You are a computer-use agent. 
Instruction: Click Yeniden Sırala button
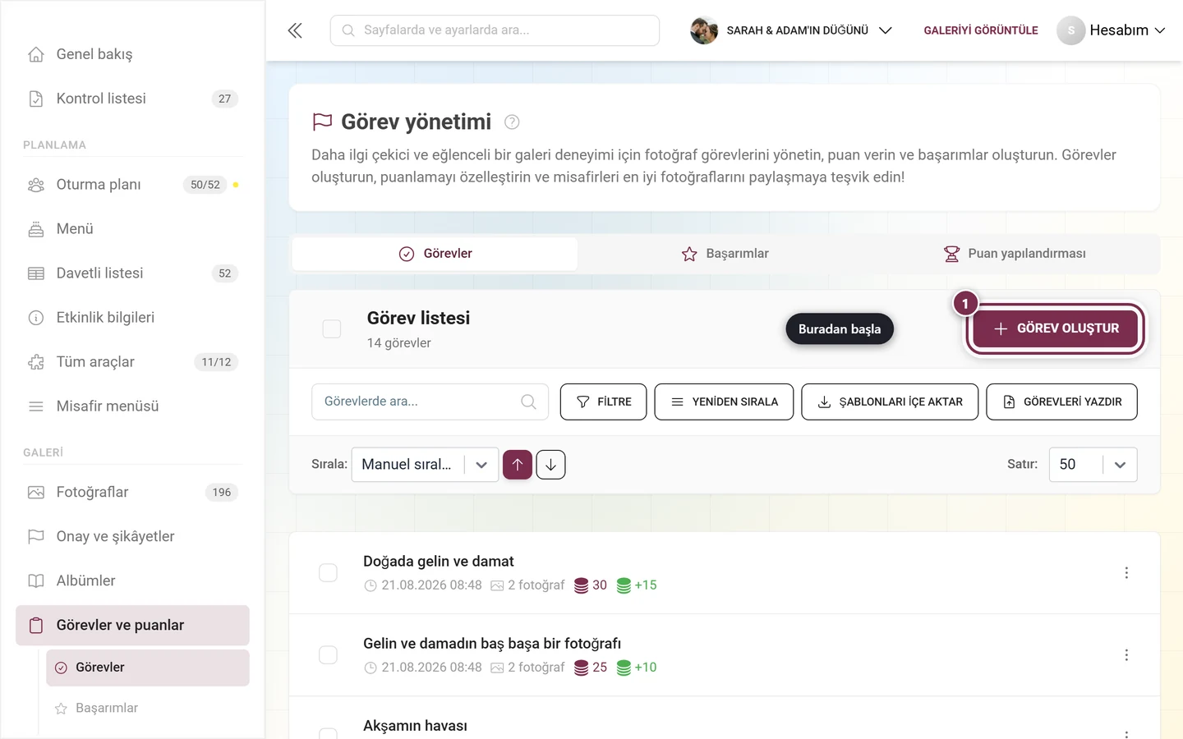(724, 402)
